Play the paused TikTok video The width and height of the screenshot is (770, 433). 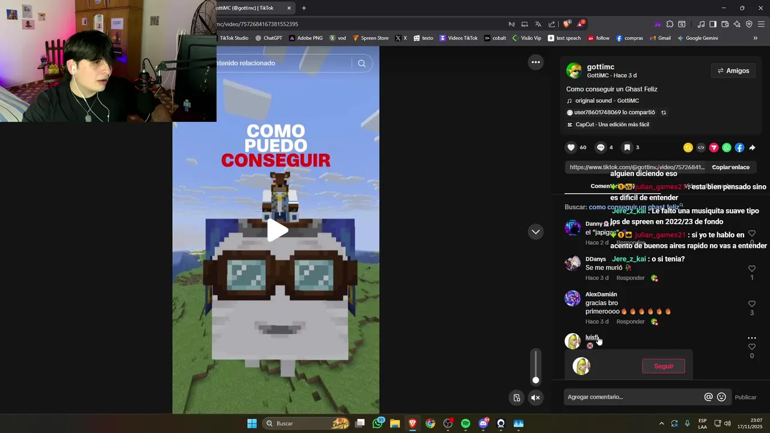[276, 230]
